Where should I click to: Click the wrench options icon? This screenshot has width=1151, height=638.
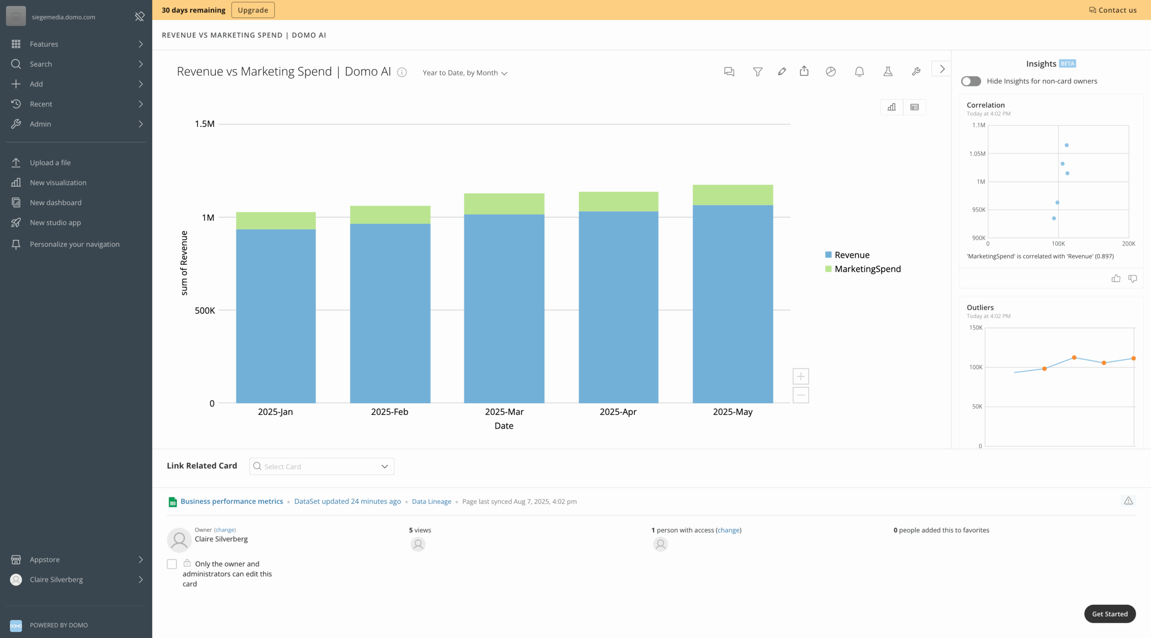tap(916, 71)
